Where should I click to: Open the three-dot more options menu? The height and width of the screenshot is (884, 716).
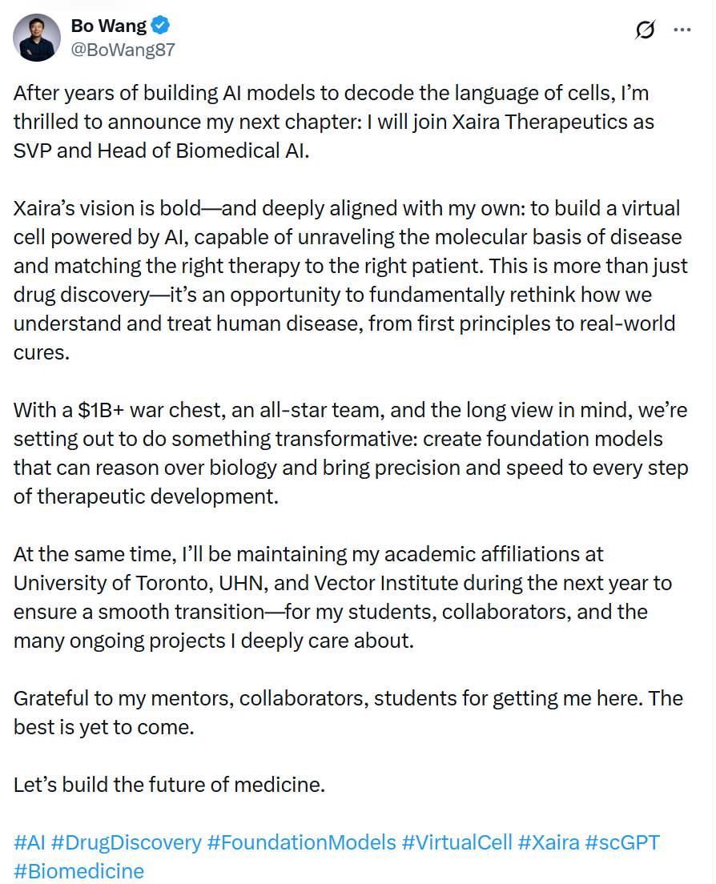click(x=682, y=30)
